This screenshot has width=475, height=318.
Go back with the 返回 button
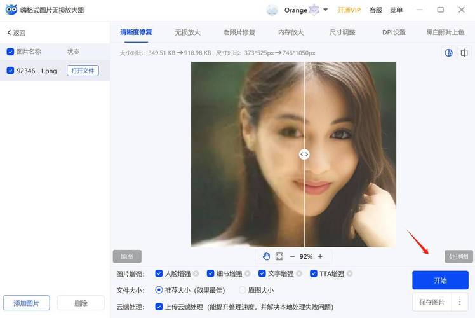pos(17,32)
